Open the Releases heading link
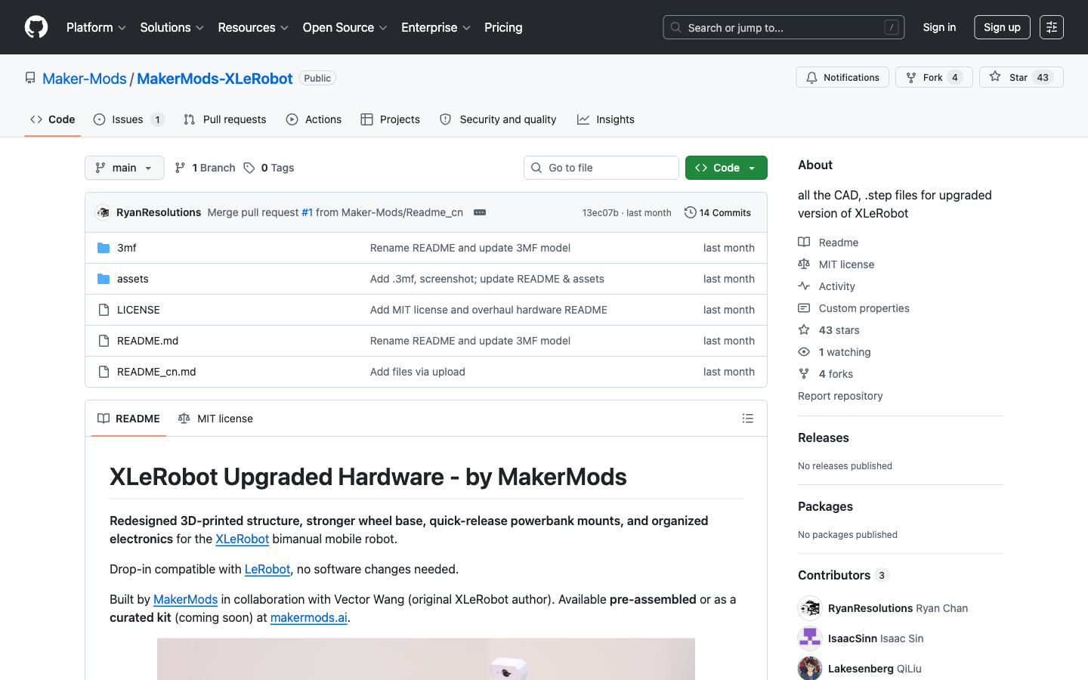 point(824,437)
